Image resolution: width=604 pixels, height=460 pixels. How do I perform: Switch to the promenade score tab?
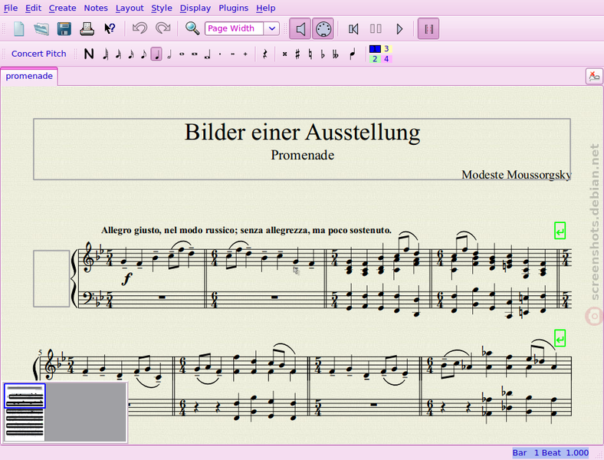[x=29, y=76]
